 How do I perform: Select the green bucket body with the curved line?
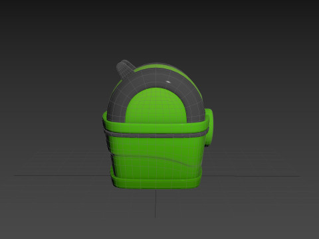click(x=156, y=157)
